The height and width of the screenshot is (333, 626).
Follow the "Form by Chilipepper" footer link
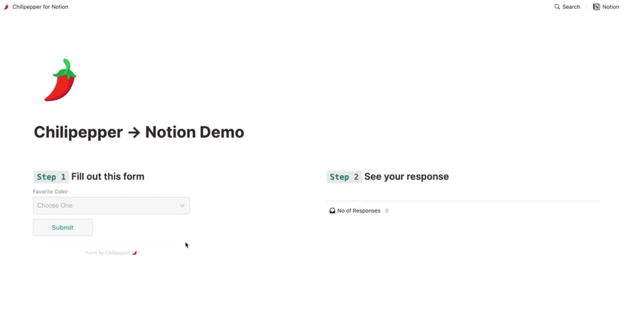click(x=108, y=253)
